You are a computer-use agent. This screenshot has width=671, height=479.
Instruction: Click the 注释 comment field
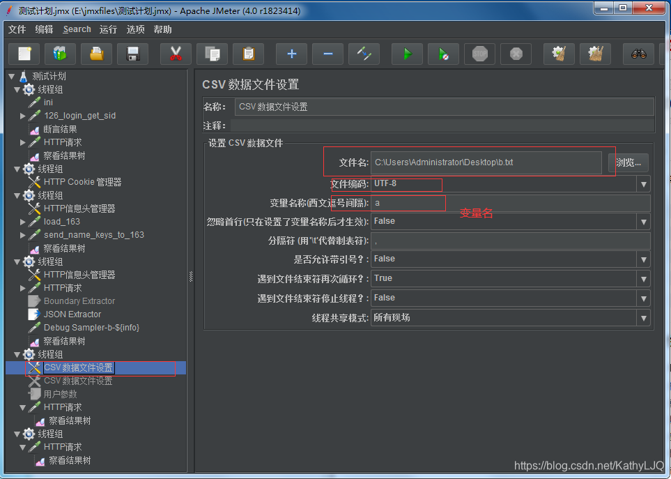[442, 126]
